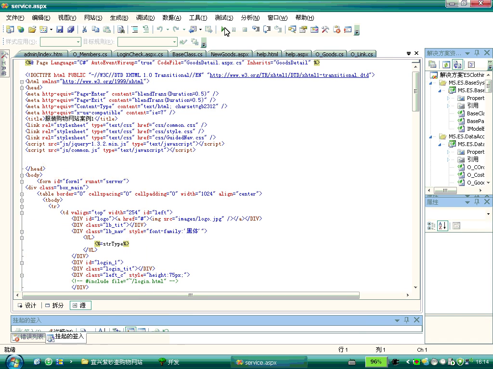This screenshot has width=493, height=369.
Task: Open Solution Explorer via magnifier window icon
Action: (292, 29)
